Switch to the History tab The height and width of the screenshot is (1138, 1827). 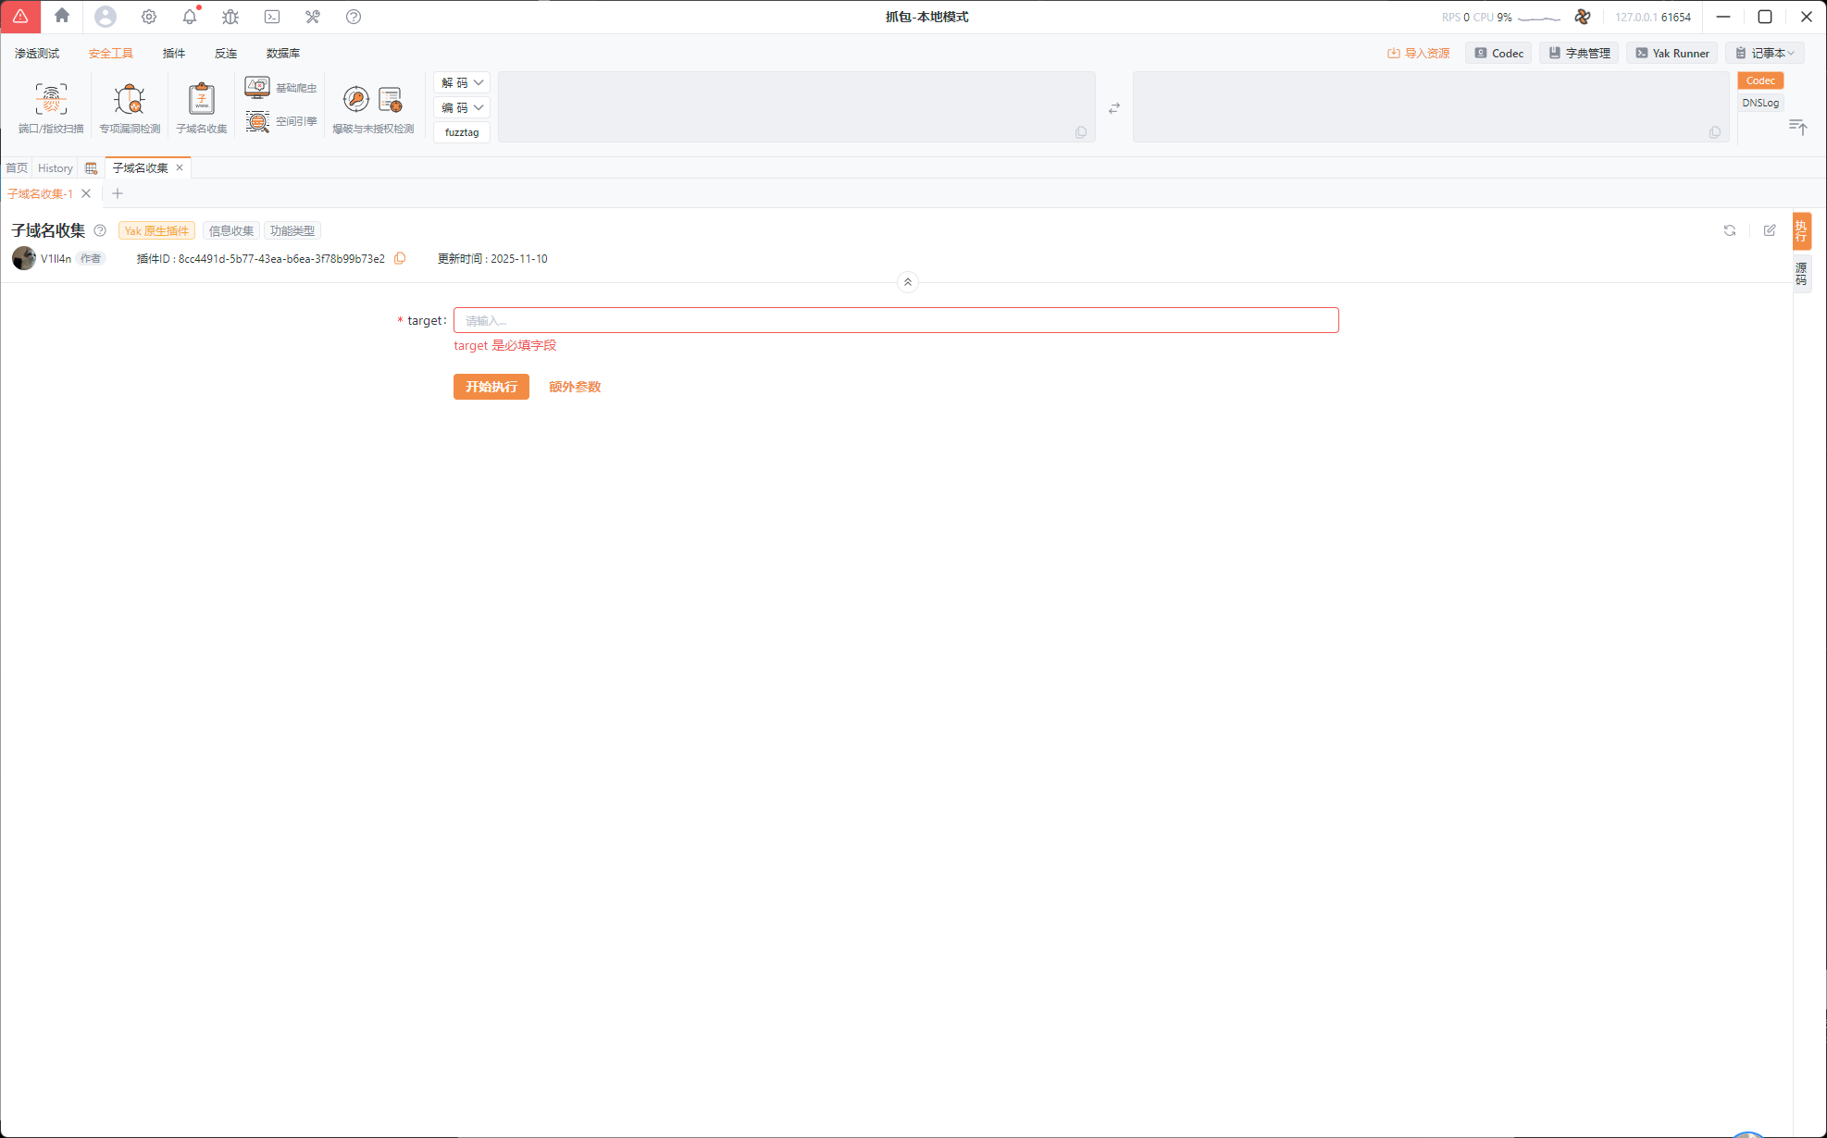click(x=55, y=167)
